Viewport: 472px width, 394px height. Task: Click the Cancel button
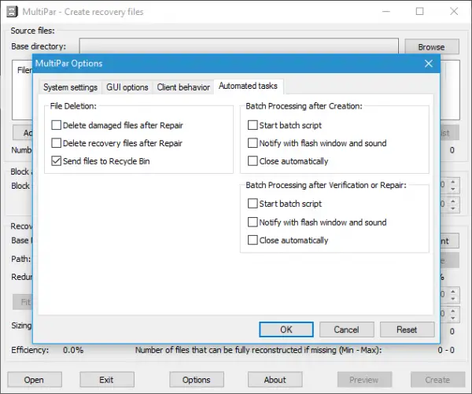[346, 330]
